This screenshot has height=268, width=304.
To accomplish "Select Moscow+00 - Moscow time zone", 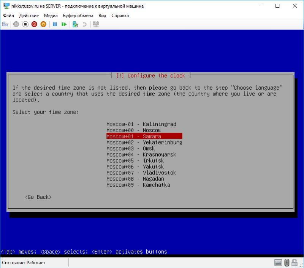I will tap(134, 130).
